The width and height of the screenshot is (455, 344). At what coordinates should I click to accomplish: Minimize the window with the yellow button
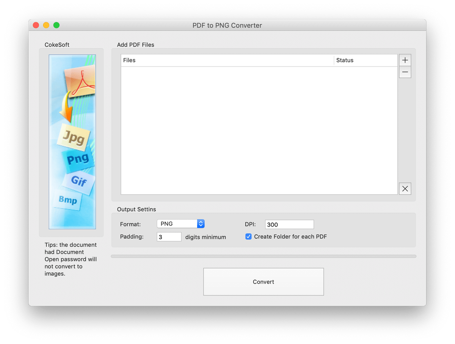(46, 25)
